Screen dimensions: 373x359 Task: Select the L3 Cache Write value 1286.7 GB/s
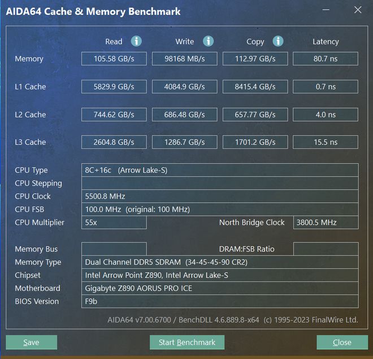click(x=185, y=142)
